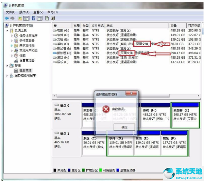The width and height of the screenshot is (204, 181).
Task: Select the 新加卷 (I:) volume row
Action: coord(126,48)
